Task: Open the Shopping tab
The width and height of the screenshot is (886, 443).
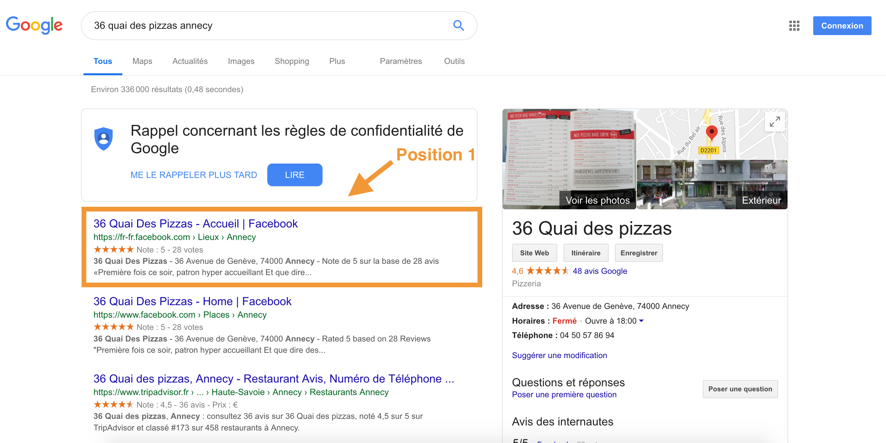Action: point(292,61)
